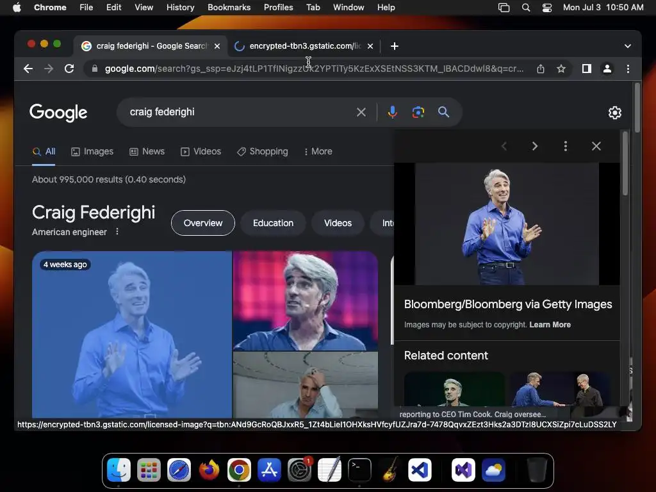The width and height of the screenshot is (656, 492).
Task: Open more options beside American engineer
Action: (117, 231)
